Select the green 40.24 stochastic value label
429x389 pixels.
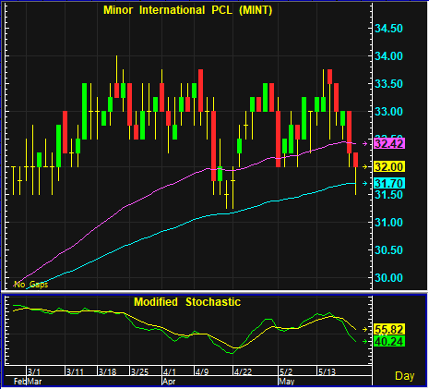click(x=389, y=342)
